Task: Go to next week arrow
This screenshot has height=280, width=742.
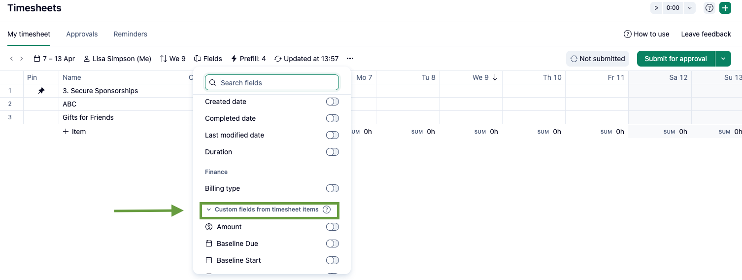Action: click(22, 59)
